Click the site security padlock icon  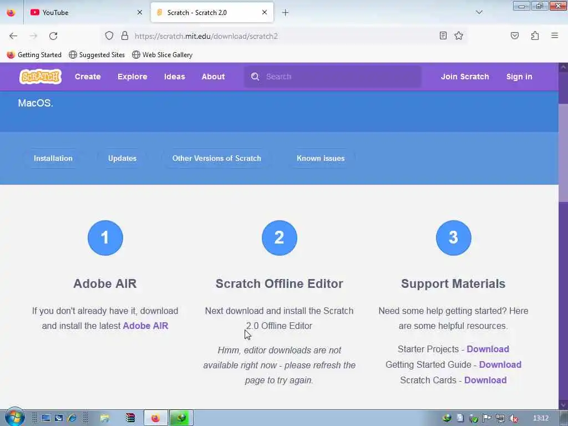125,35
